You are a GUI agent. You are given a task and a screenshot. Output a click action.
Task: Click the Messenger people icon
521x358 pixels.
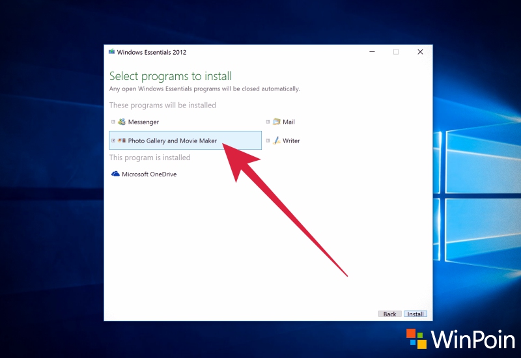click(x=122, y=122)
